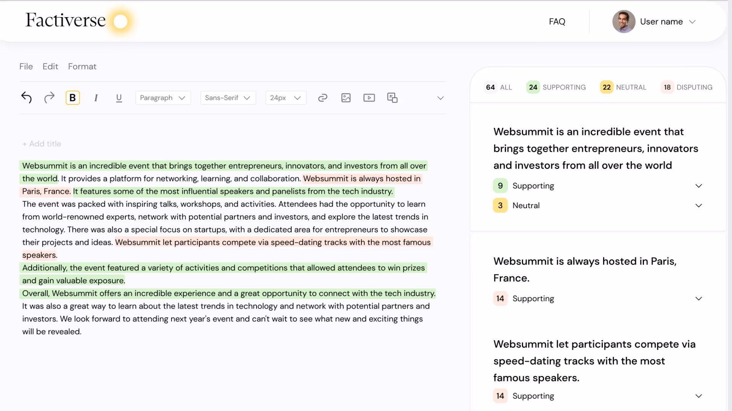The height and width of the screenshot is (411, 732).
Task: Open the User name account dropdown
Action: (668, 22)
